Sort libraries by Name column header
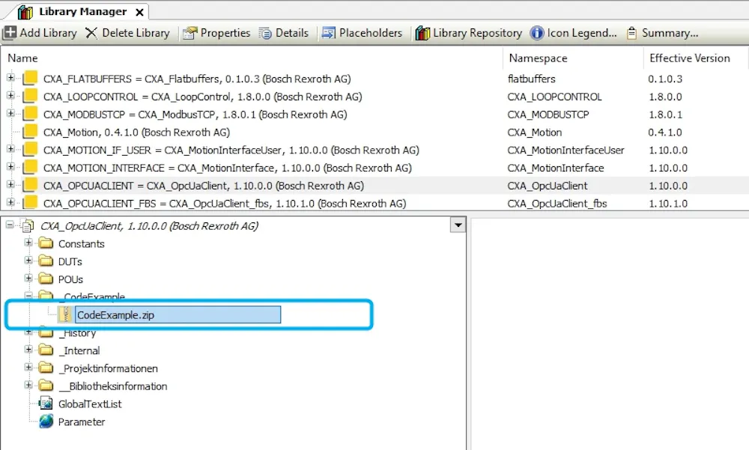 tap(22, 58)
